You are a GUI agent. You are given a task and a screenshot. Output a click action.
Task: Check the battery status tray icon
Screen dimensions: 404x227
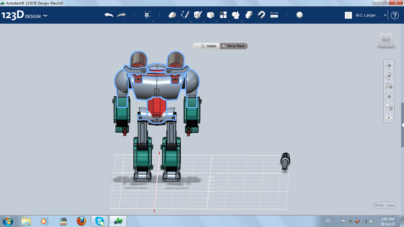tap(350, 221)
